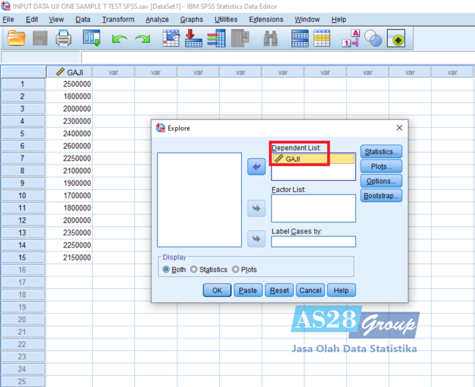Image resolution: width=475 pixels, height=387 pixels.
Task: Select the Plots display radio button
Action: (x=236, y=270)
